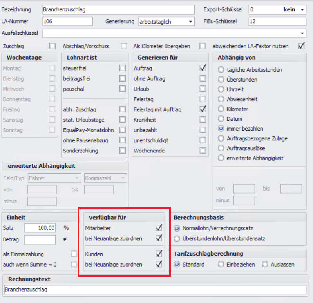Uncheck abweichenden LA-Faktor nutzen
This screenshot has height=303, width=313.
(301, 46)
